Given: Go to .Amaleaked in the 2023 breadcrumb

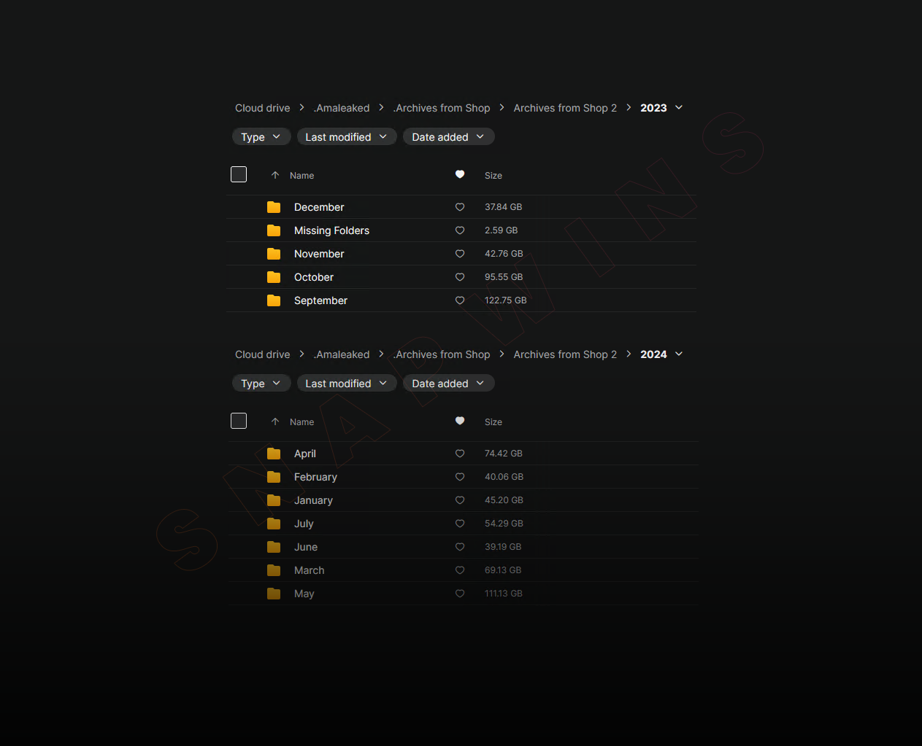Looking at the screenshot, I should click(x=342, y=108).
